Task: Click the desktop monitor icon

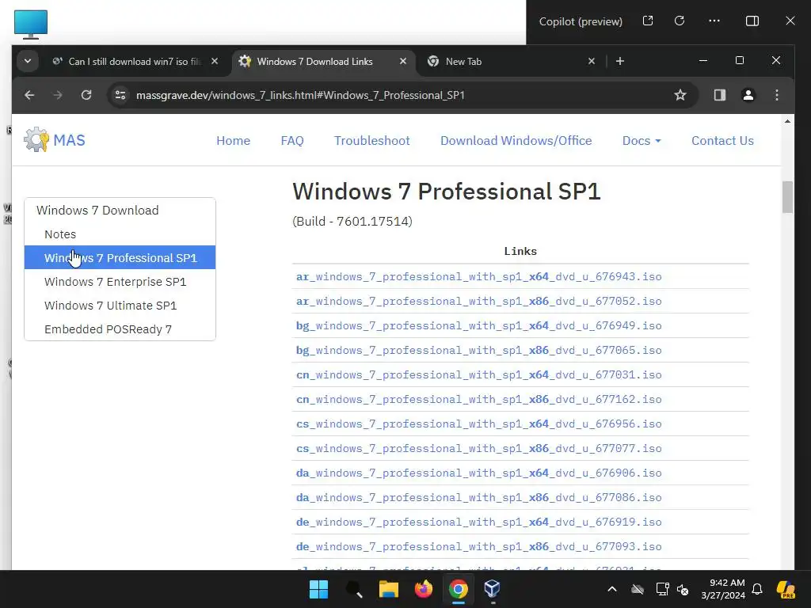Action: [x=31, y=25]
